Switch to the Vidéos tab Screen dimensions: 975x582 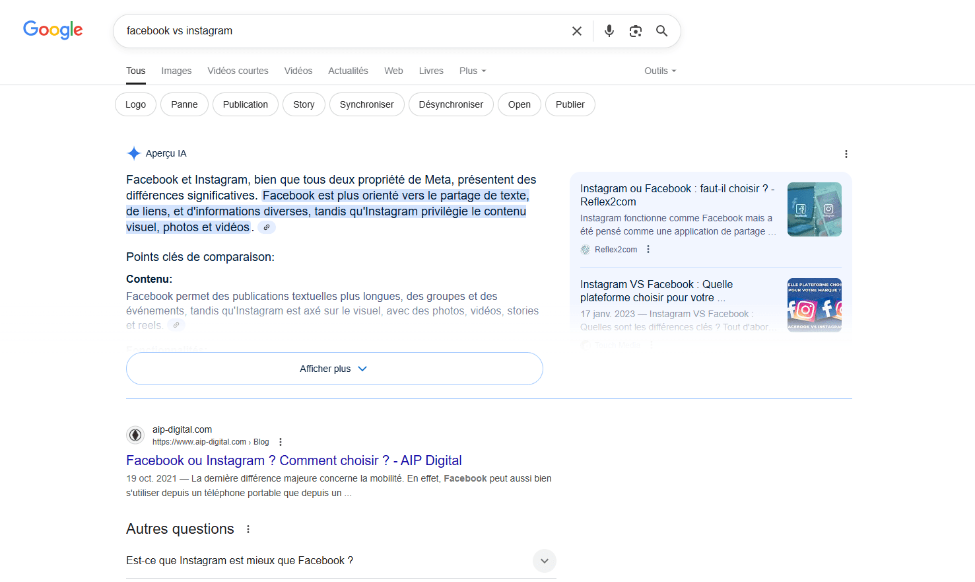click(298, 71)
